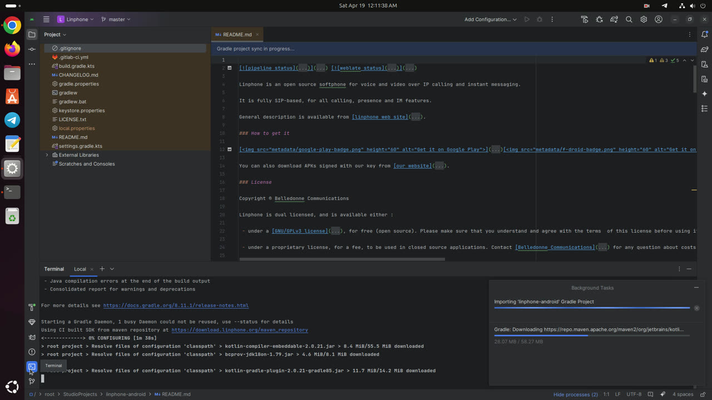Minimize the Background Tasks popup

pyautogui.click(x=696, y=288)
